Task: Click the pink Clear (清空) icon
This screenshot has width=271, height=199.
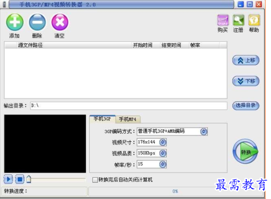Action: point(60,22)
